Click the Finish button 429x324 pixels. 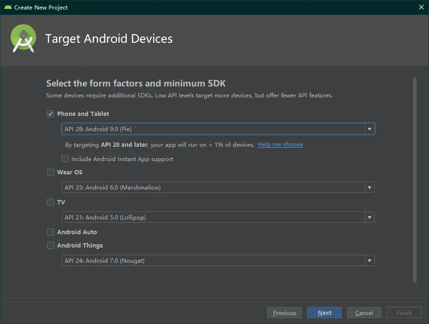coord(404,313)
